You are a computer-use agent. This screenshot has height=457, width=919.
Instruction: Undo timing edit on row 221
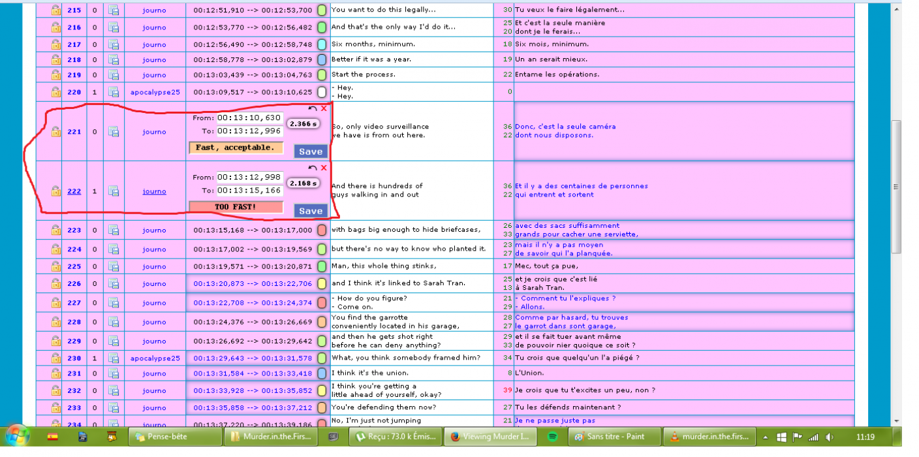coord(313,108)
